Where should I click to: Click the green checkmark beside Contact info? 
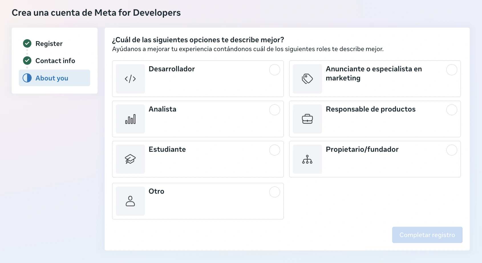coord(27,60)
